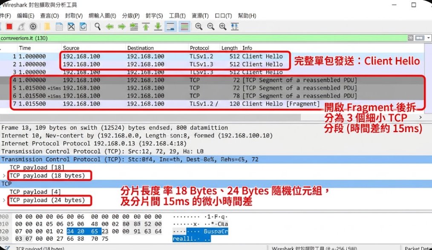This screenshot has width=432, height=250.
Task: Zoom out with the magnifier-minus icon
Action: (x=211, y=26)
